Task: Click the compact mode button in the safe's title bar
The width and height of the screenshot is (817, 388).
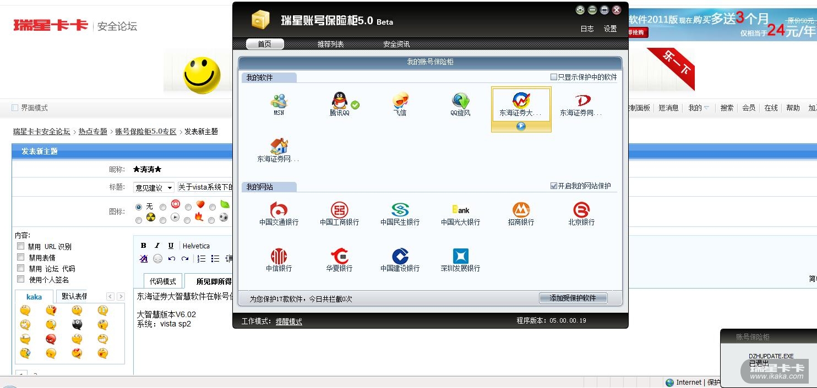Action: coord(580,10)
